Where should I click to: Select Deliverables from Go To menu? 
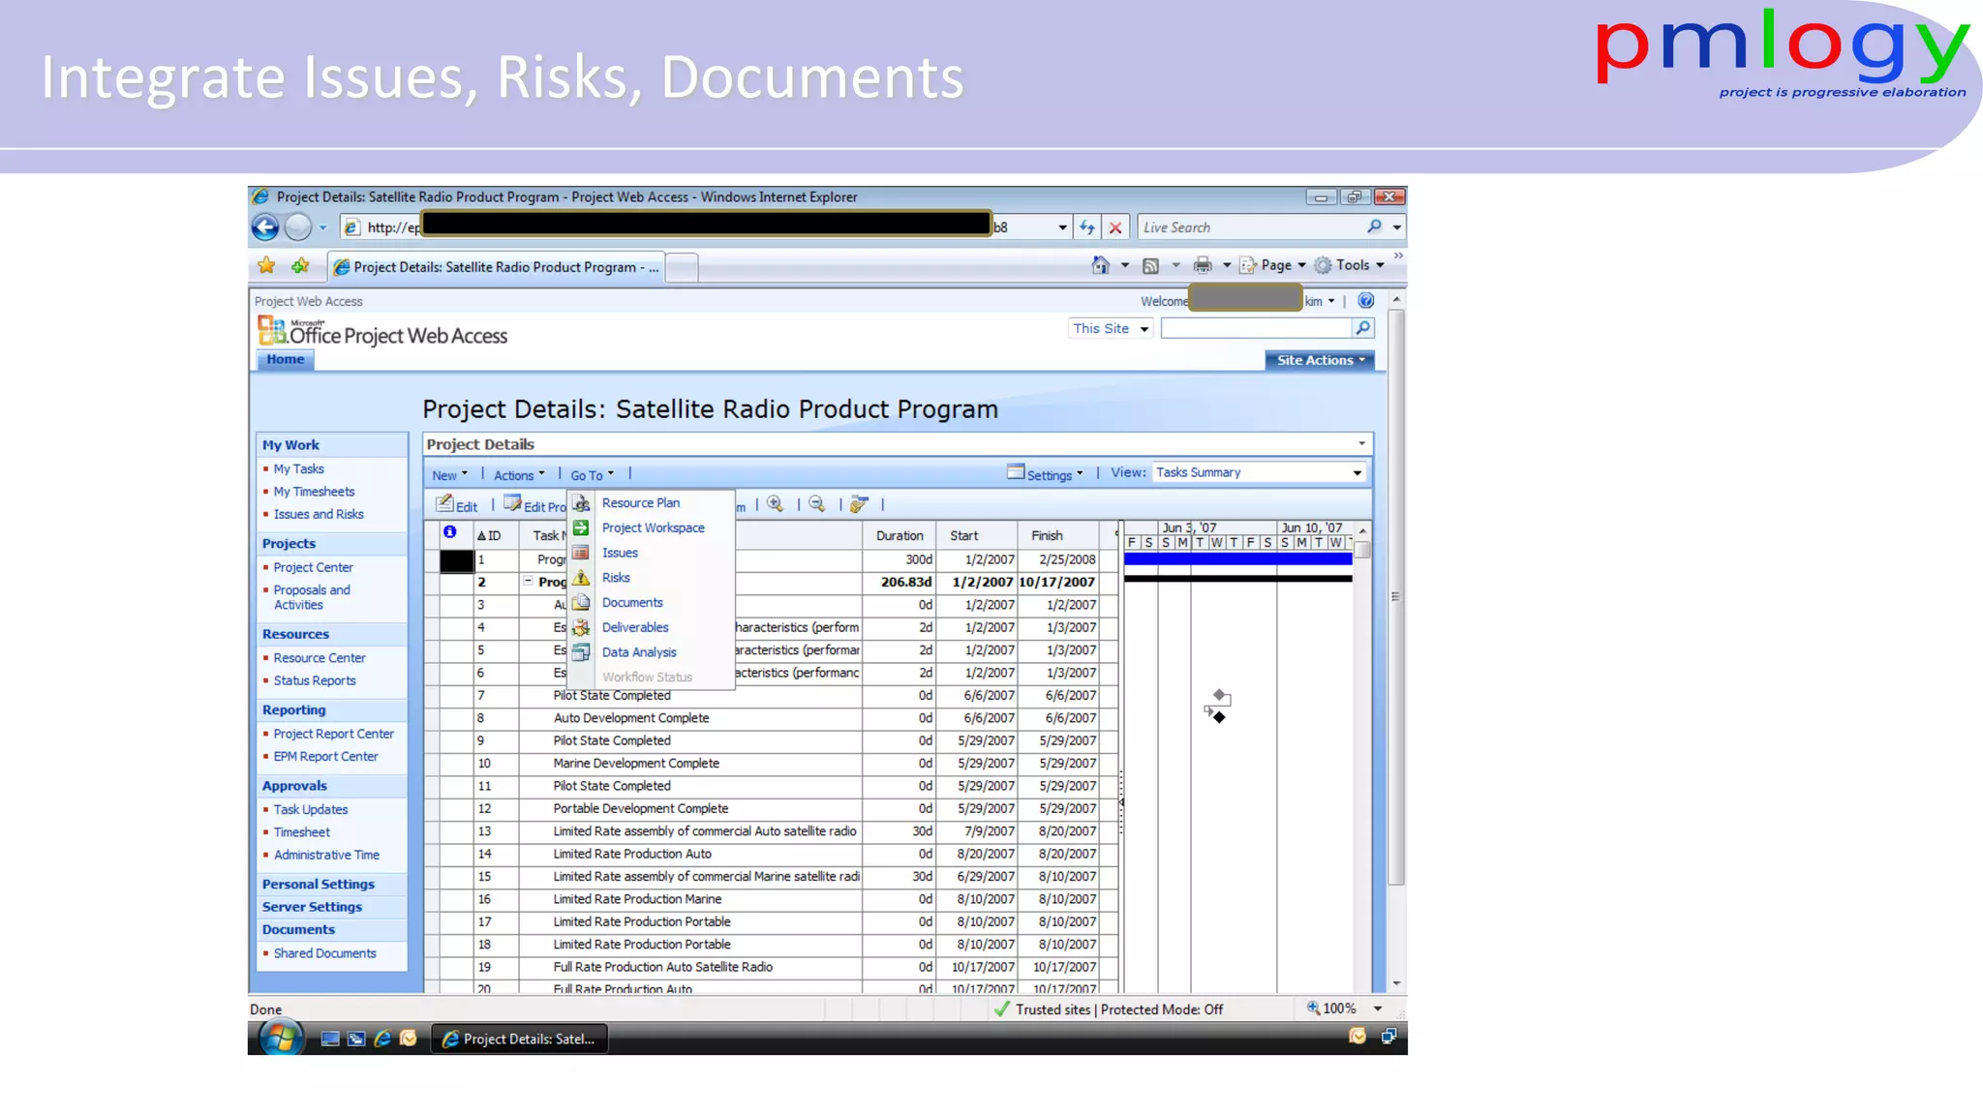click(x=635, y=628)
